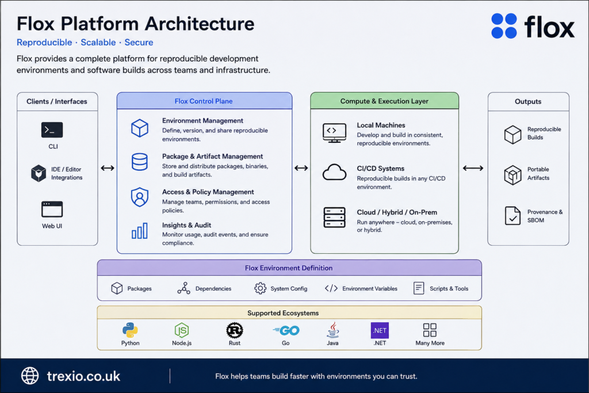Click the 'Environment Variables' label
The width and height of the screenshot is (589, 393).
pyautogui.click(x=370, y=288)
